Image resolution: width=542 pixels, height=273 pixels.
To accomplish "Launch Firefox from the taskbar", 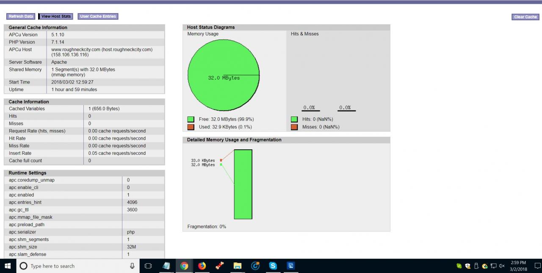I will coord(202,266).
